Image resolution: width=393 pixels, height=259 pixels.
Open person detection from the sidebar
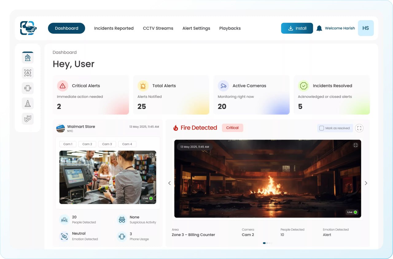pos(28,73)
